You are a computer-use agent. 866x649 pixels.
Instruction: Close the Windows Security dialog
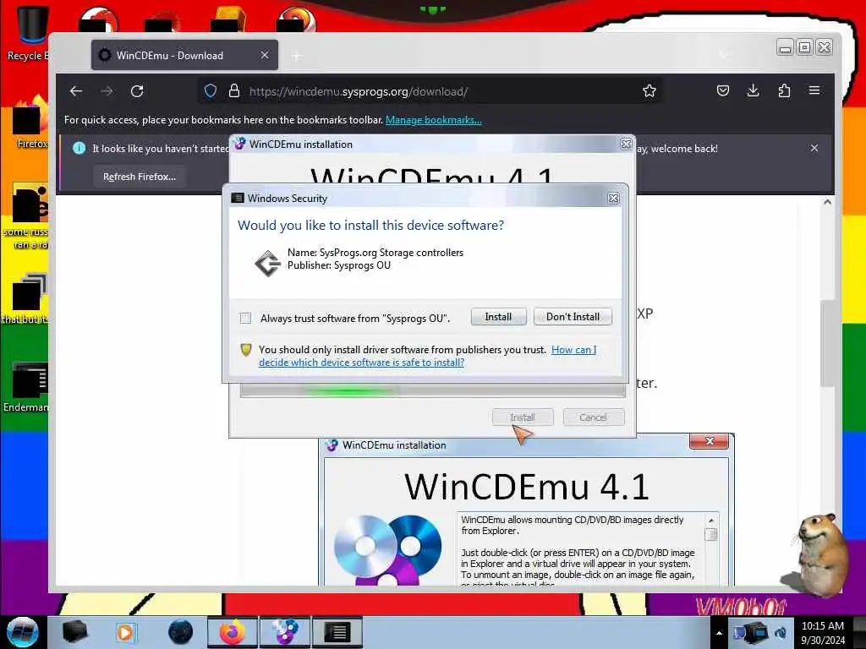click(613, 198)
